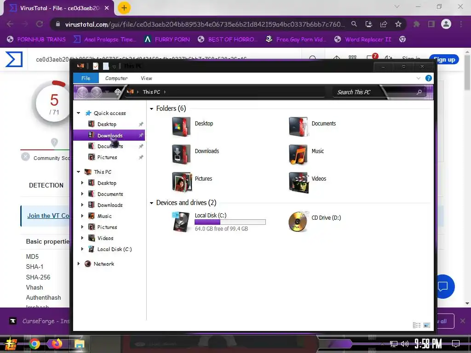Collapse the Folders (6) group

(x=151, y=108)
